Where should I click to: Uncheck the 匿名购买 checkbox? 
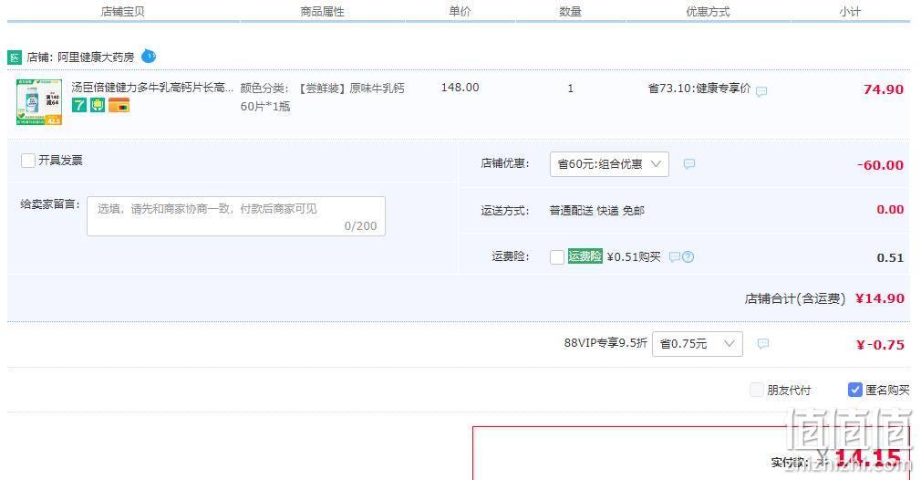tap(854, 390)
